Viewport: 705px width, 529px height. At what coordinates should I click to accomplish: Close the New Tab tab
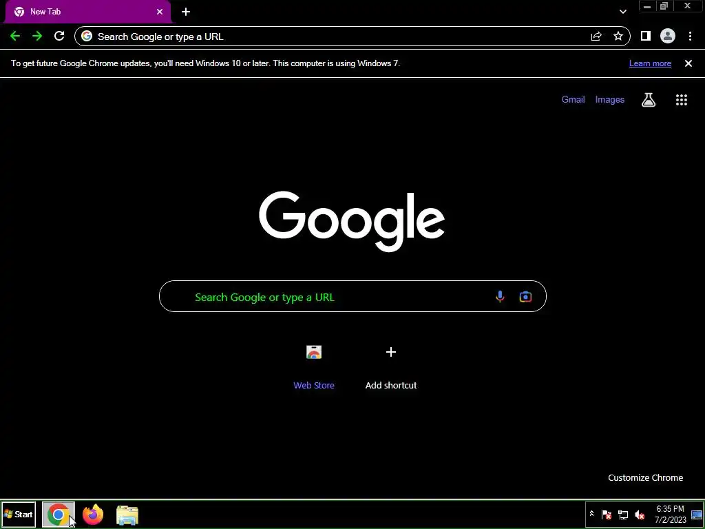(x=160, y=12)
